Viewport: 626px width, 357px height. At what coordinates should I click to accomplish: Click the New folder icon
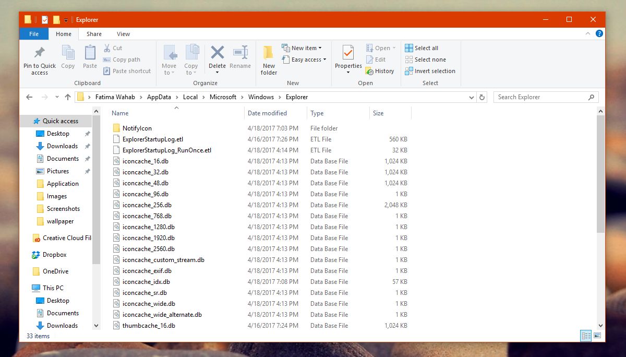[269, 53]
